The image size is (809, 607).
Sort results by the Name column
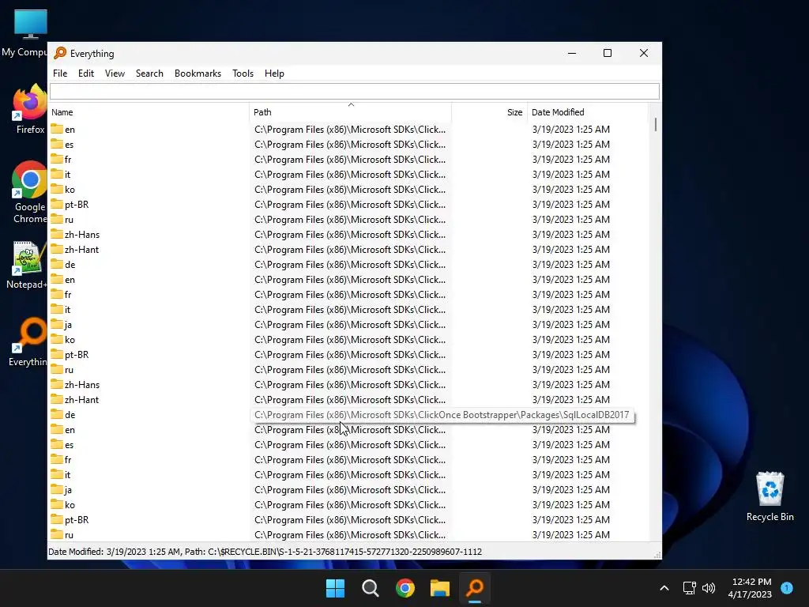point(149,112)
